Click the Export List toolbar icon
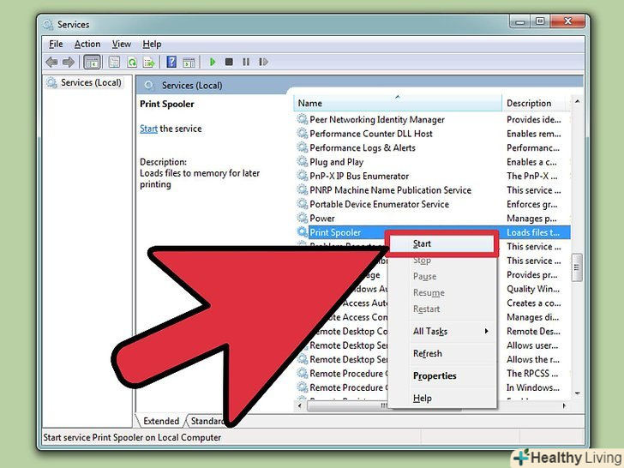This screenshot has height=468, width=624. [149, 62]
